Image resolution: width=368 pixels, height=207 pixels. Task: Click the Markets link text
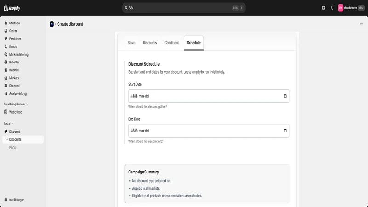[14, 78]
